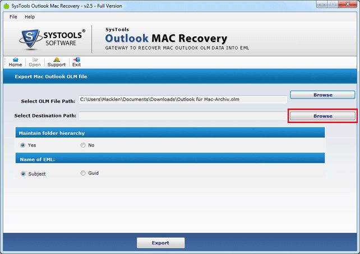This screenshot has width=360, height=254.
Task: Click the 'Select OLM File Path:' label
Action: pos(48,101)
